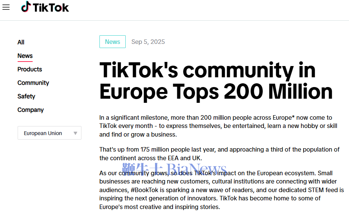Screen dimensions: 349x212
Task: Click the paragraph starting In a significant milestone
Action: click(218, 126)
